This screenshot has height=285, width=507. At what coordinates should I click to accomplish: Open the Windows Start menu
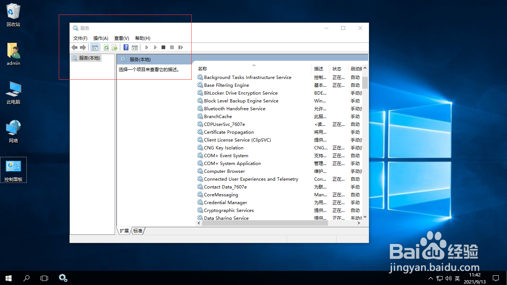pos(9,278)
